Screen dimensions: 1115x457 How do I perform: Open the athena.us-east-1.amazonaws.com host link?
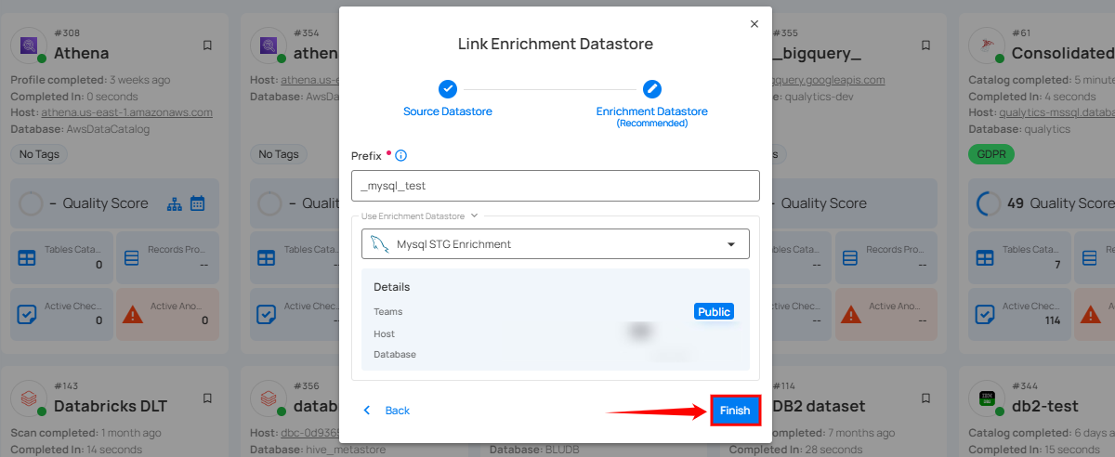[x=127, y=112]
